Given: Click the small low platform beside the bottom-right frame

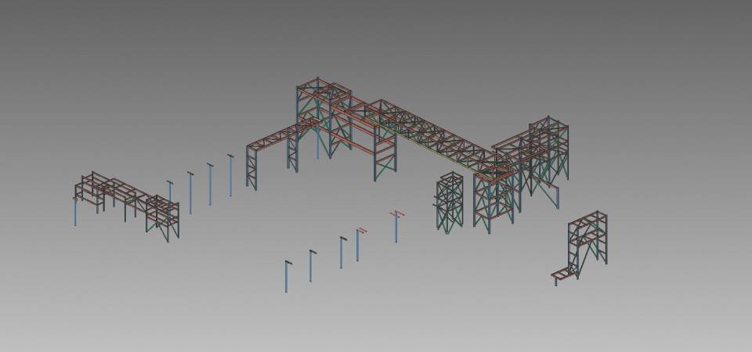Looking at the screenshot, I should pos(561,275).
